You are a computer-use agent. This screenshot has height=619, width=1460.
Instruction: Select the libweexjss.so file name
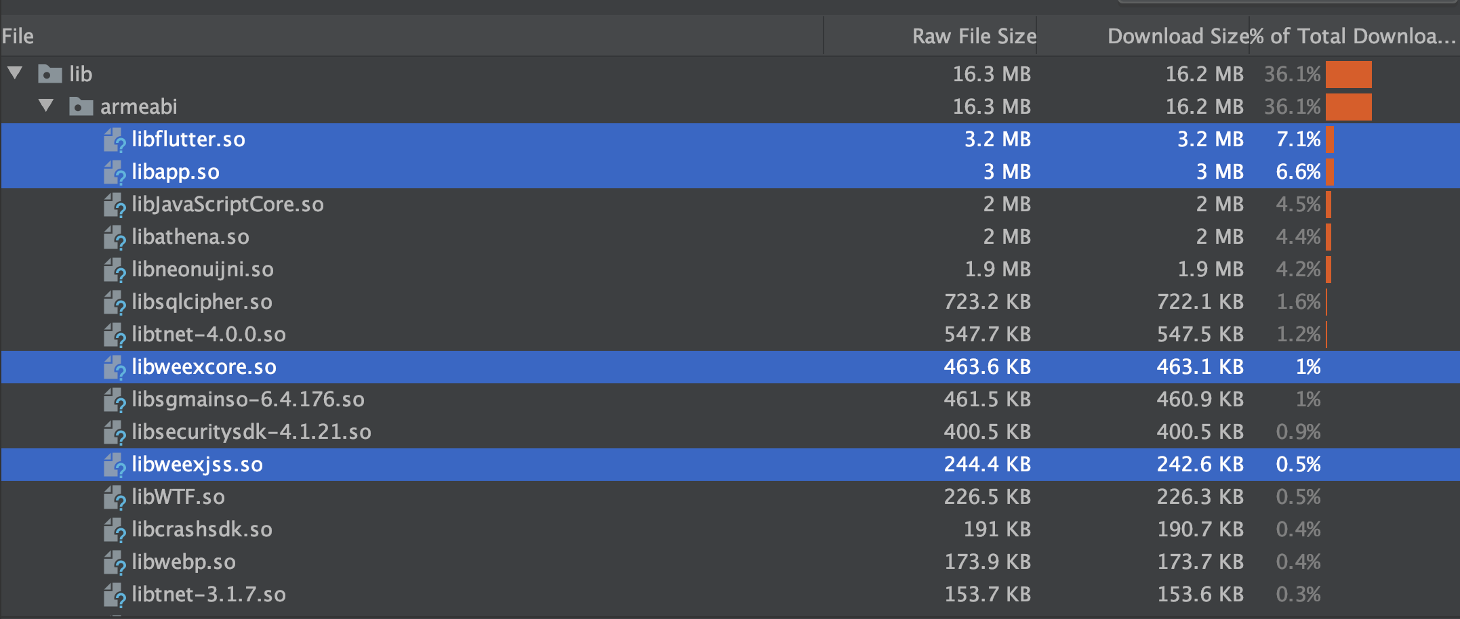[197, 465]
